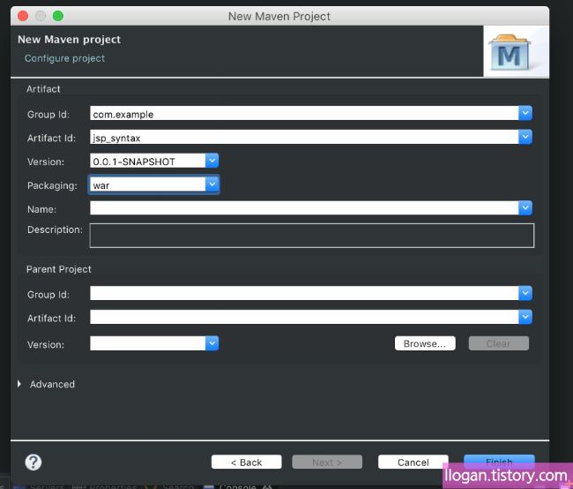This screenshot has height=489, width=573.
Task: Open the Name field dropdown arrow
Action: 525,208
